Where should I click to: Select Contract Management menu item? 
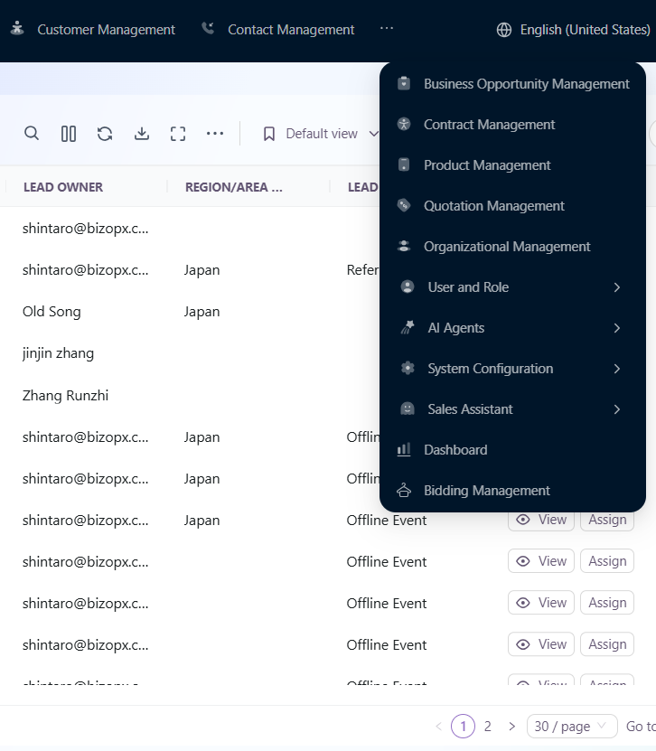512,125
